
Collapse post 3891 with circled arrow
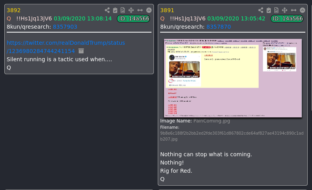coord(303,10)
